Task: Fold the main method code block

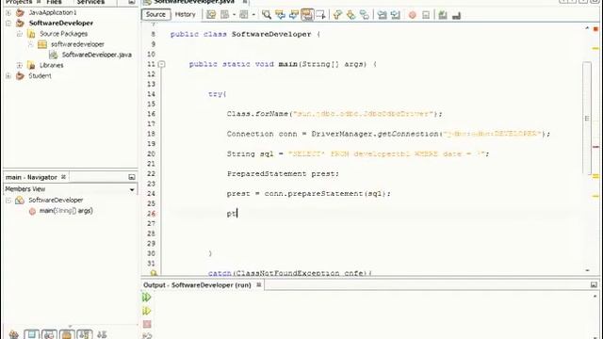Action: [161, 65]
